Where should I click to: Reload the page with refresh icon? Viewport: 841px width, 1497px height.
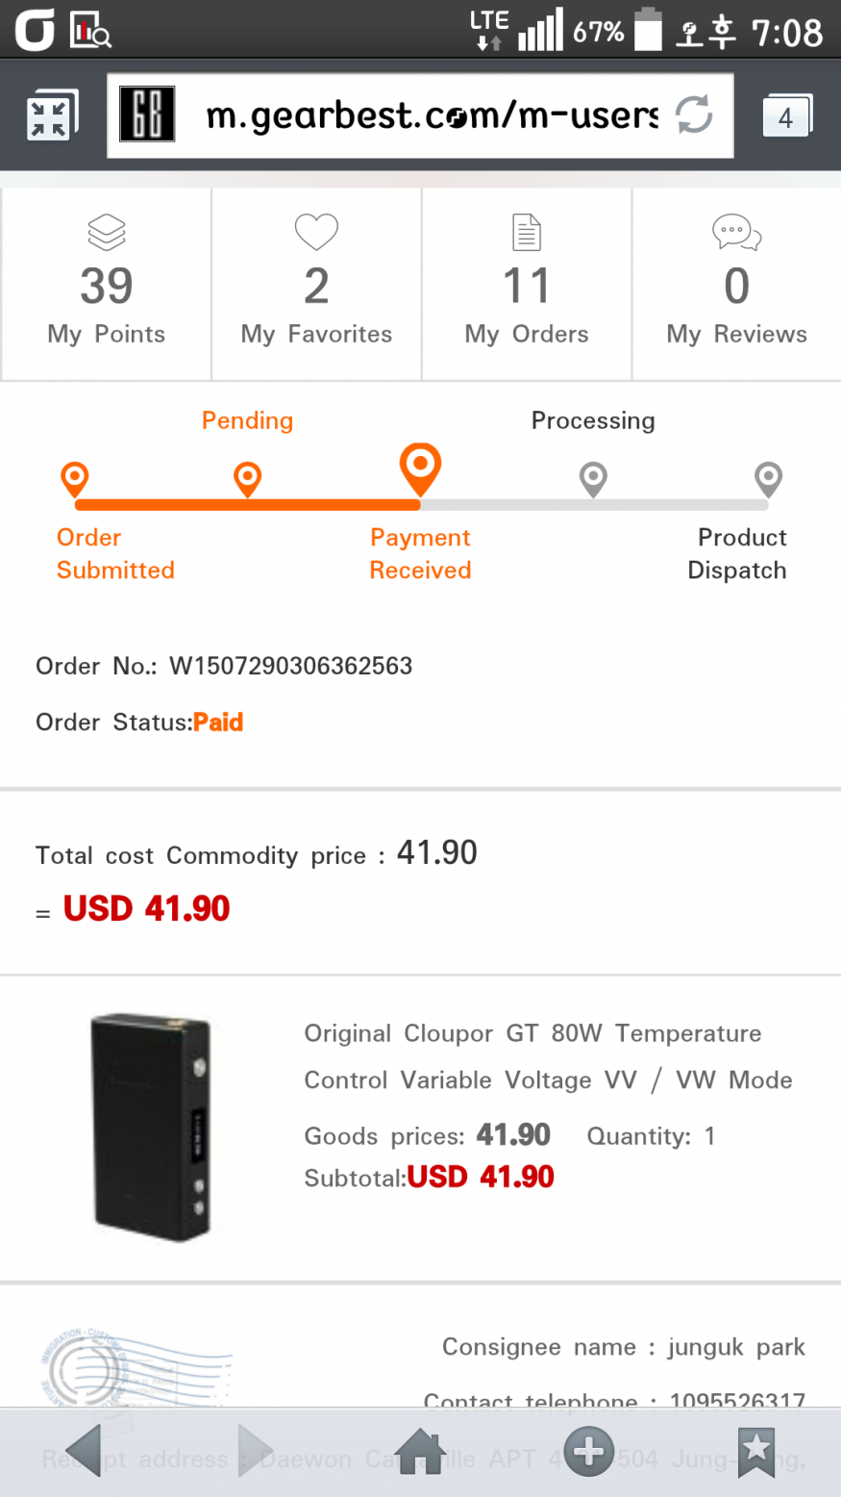click(x=693, y=115)
